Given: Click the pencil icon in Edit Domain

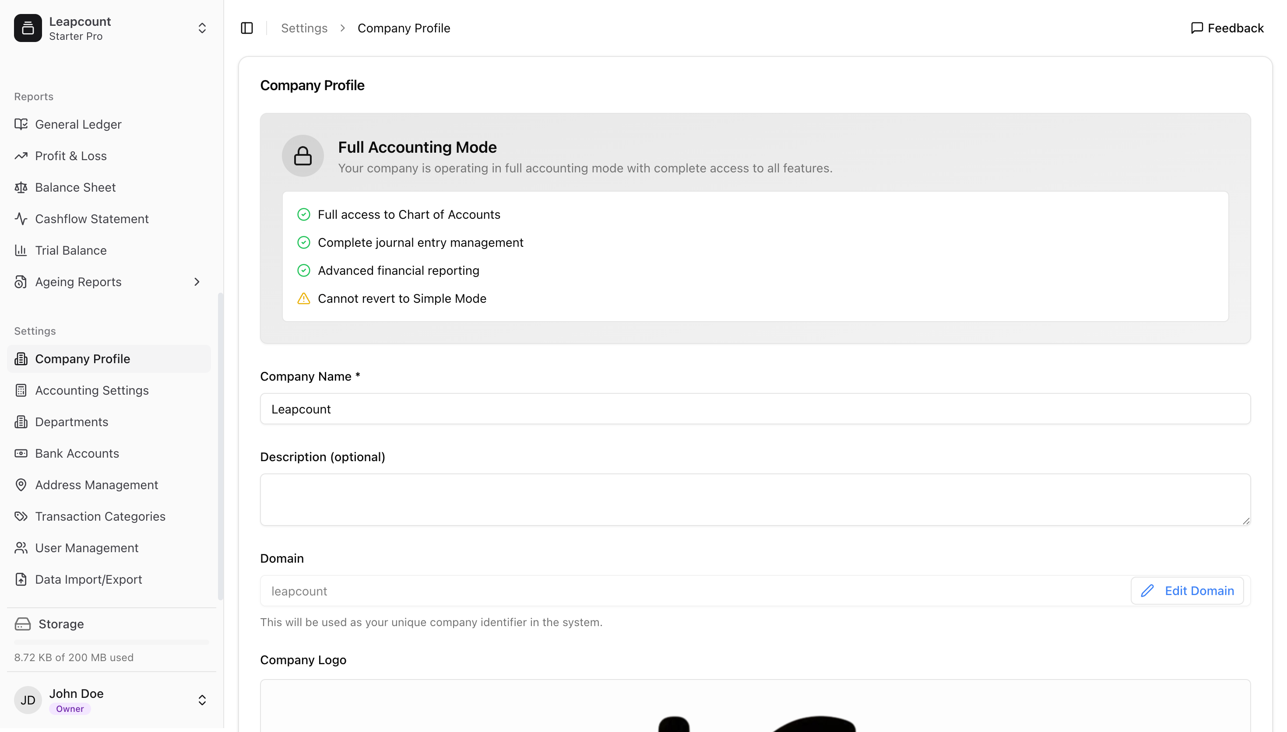Looking at the screenshot, I should [1146, 591].
